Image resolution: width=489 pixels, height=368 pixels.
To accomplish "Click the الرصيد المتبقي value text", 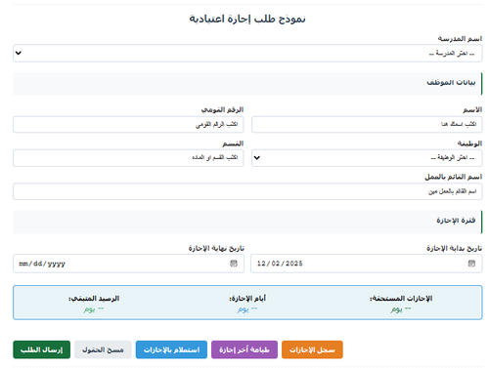I will tap(93, 309).
